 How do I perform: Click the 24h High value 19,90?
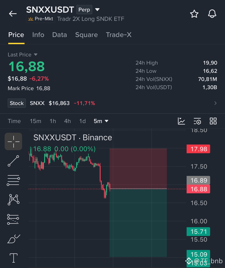(x=210, y=63)
